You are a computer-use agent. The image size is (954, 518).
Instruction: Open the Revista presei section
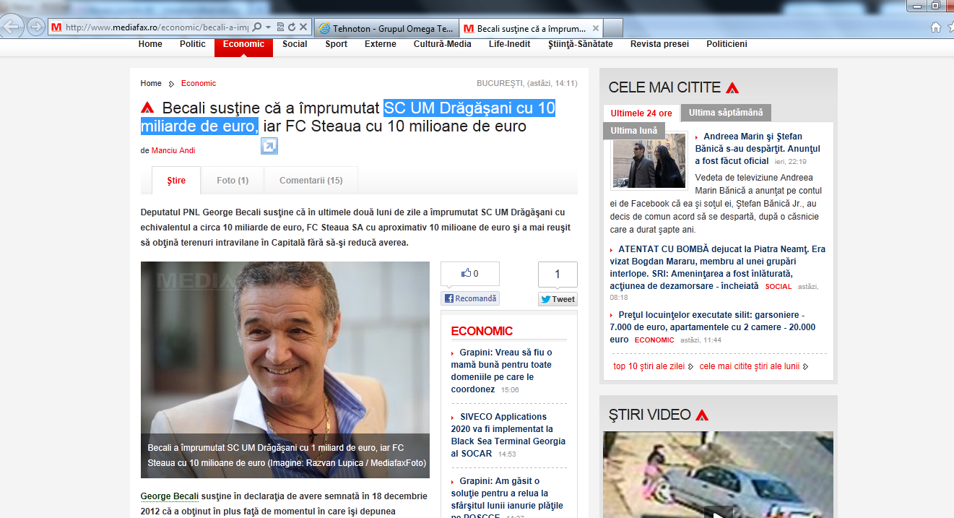(659, 44)
